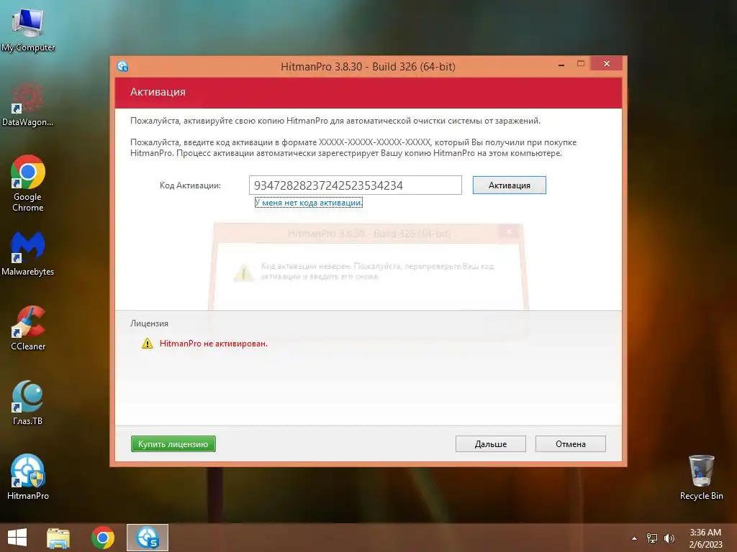Viewport: 737px width, 552px height.
Task: Click the Код Активации label
Action: (190, 185)
